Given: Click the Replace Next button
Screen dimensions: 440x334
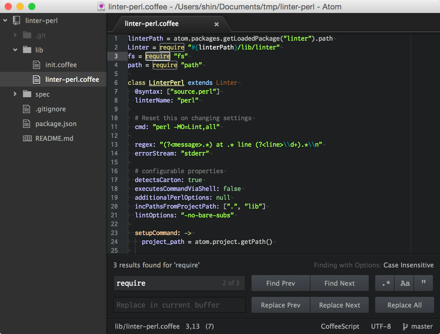Looking at the screenshot, I should coord(339,305).
